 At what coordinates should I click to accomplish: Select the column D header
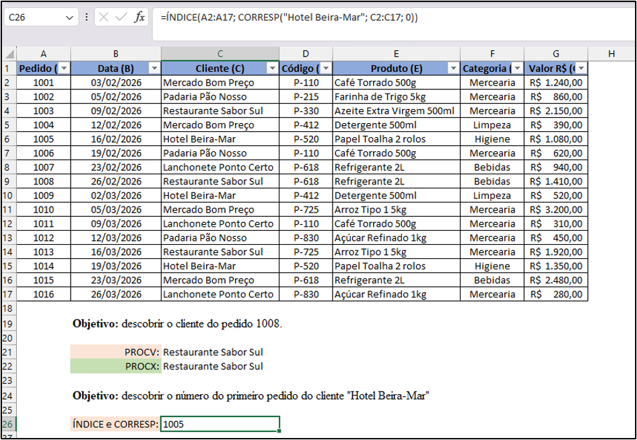[306, 54]
